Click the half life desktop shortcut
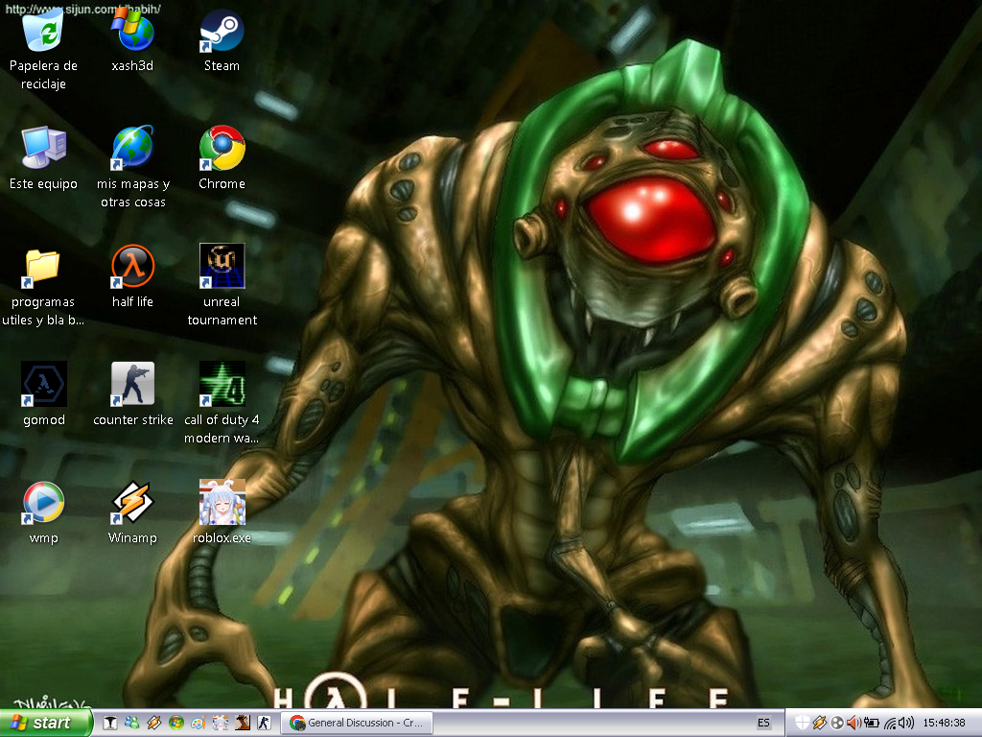Screen dimensions: 982x737 point(132,267)
